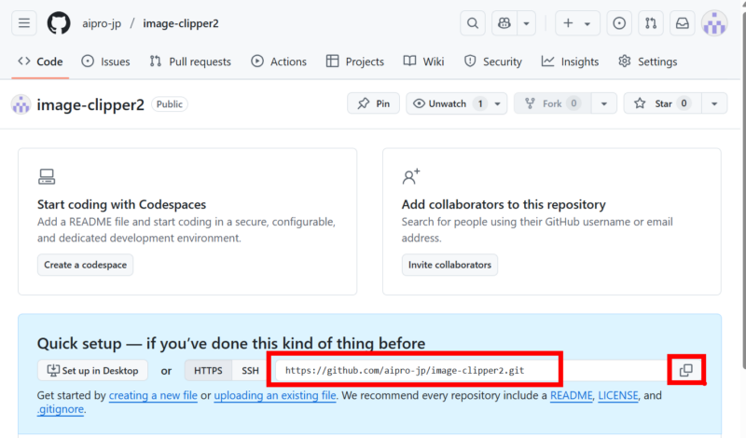
Task: Open the Pull requests tab
Action: (x=190, y=62)
